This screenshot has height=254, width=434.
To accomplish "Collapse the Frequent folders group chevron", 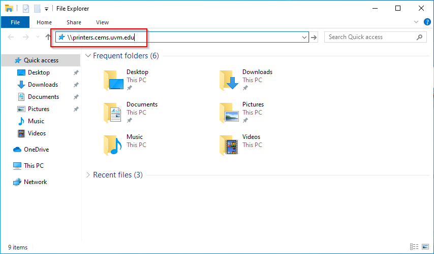I will pyautogui.click(x=88, y=56).
